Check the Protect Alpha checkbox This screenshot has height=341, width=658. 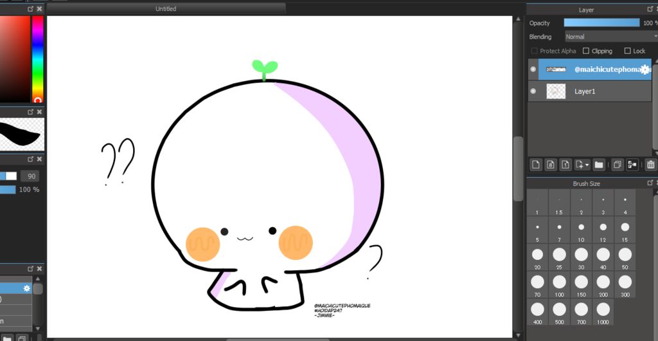point(534,51)
